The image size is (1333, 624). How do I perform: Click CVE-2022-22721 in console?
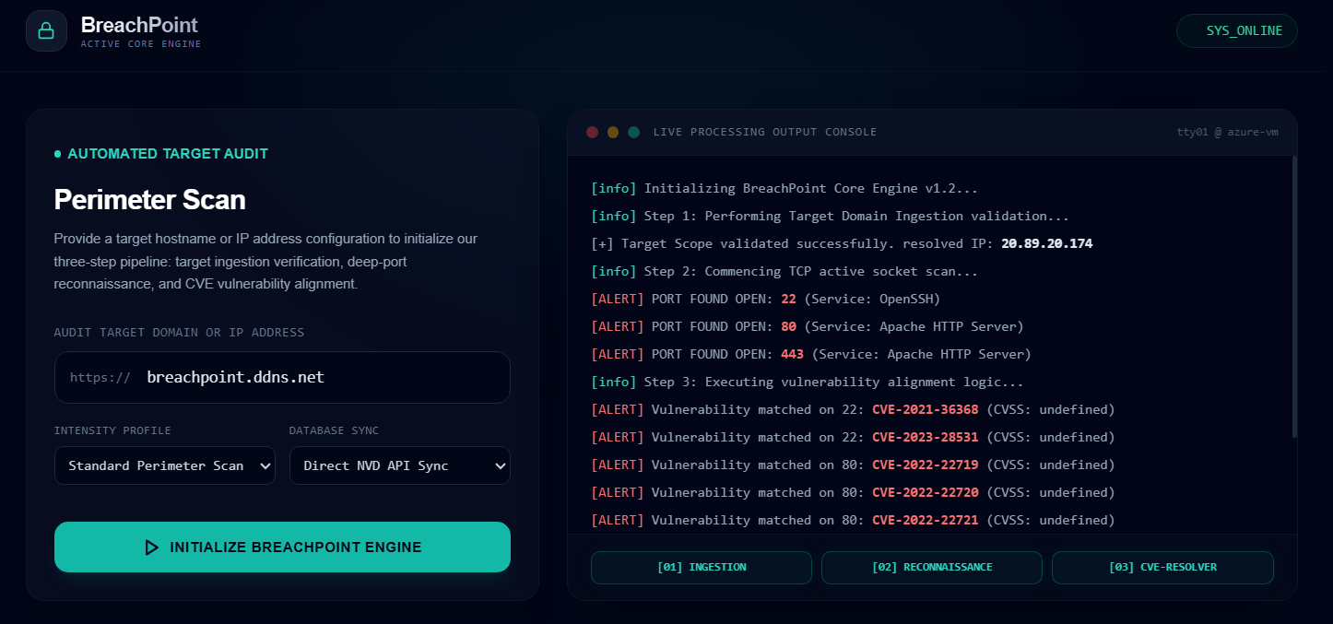click(x=926, y=521)
